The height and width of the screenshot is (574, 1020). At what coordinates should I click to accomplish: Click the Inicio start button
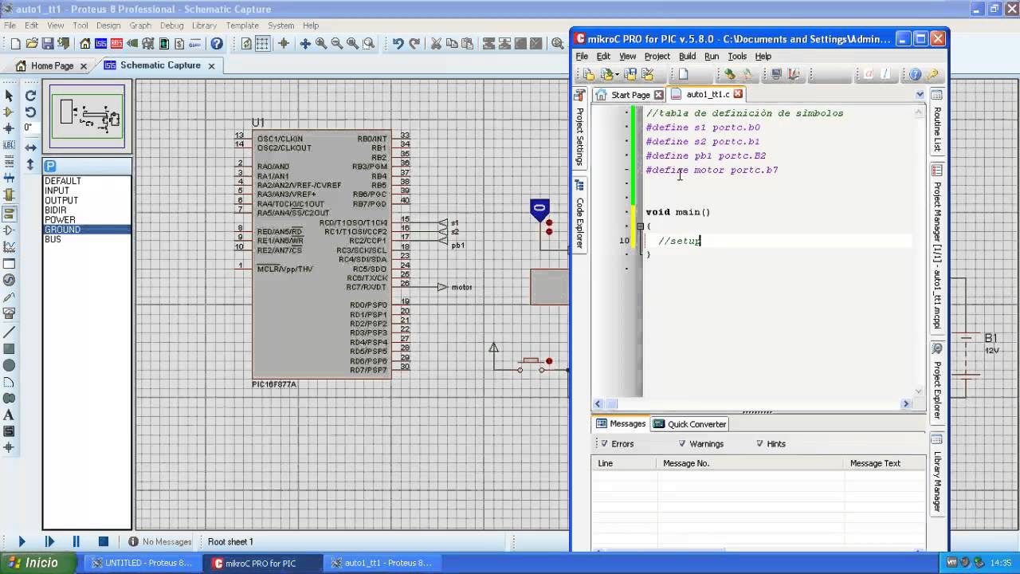pyautogui.click(x=33, y=563)
